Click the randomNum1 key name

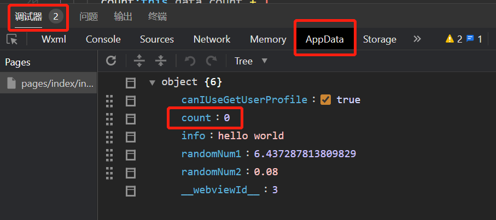click(x=211, y=154)
